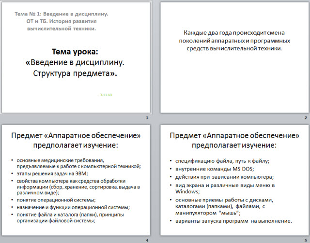310x243 pixels.
Task: Click the gray header 'Тема № 1: Введение в дисциплину'
Action: 62,14
